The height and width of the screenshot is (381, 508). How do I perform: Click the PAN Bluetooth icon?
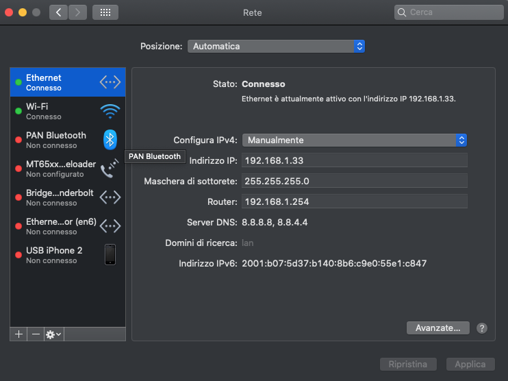[110, 140]
